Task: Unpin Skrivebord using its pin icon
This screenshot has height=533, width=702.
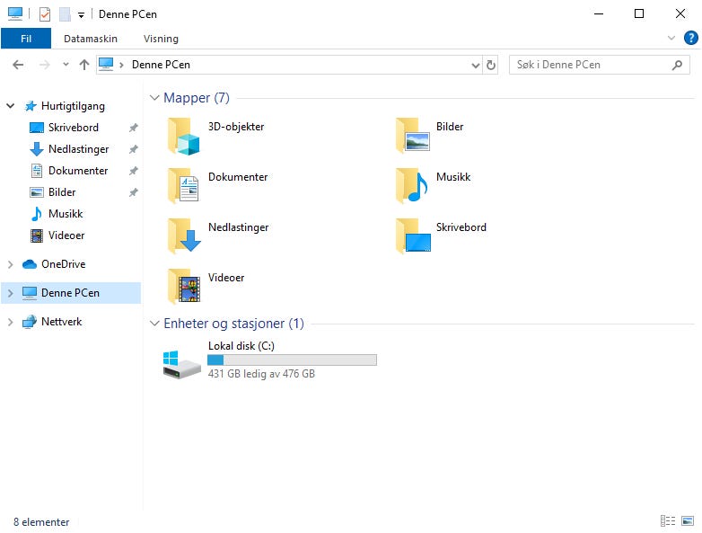Action: click(x=134, y=128)
